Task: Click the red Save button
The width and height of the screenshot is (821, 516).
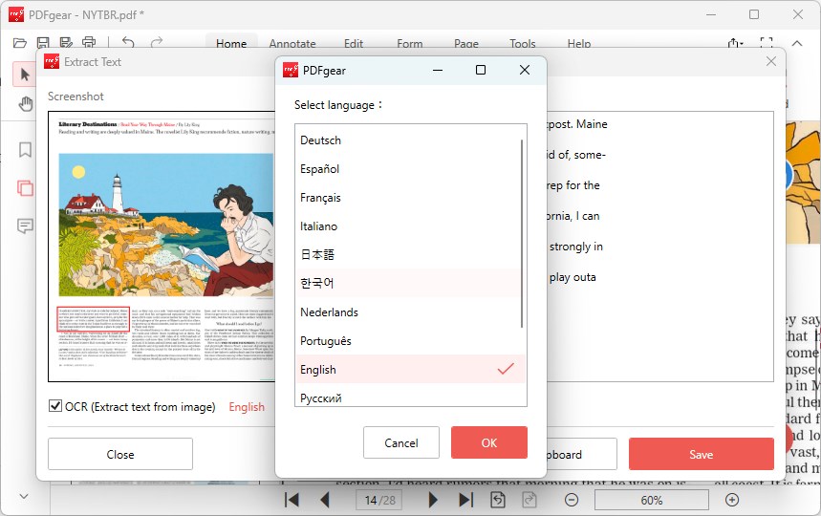Action: (702, 454)
